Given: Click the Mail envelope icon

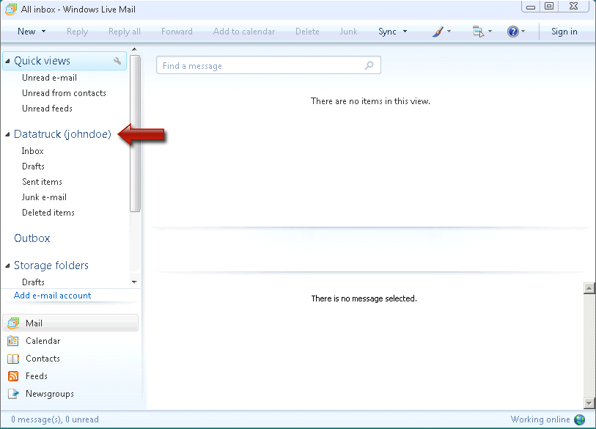Looking at the screenshot, I should coord(13,323).
